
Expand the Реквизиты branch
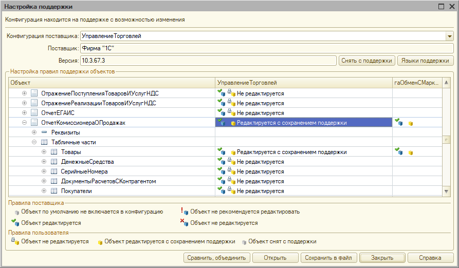coord(34,132)
